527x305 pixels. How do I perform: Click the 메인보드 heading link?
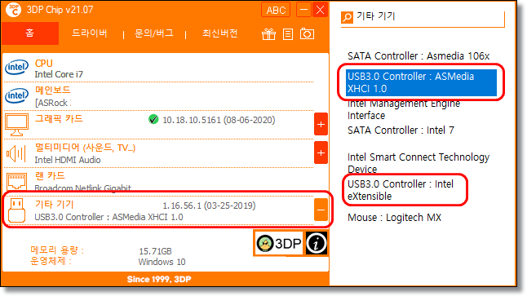pyautogui.click(x=53, y=90)
